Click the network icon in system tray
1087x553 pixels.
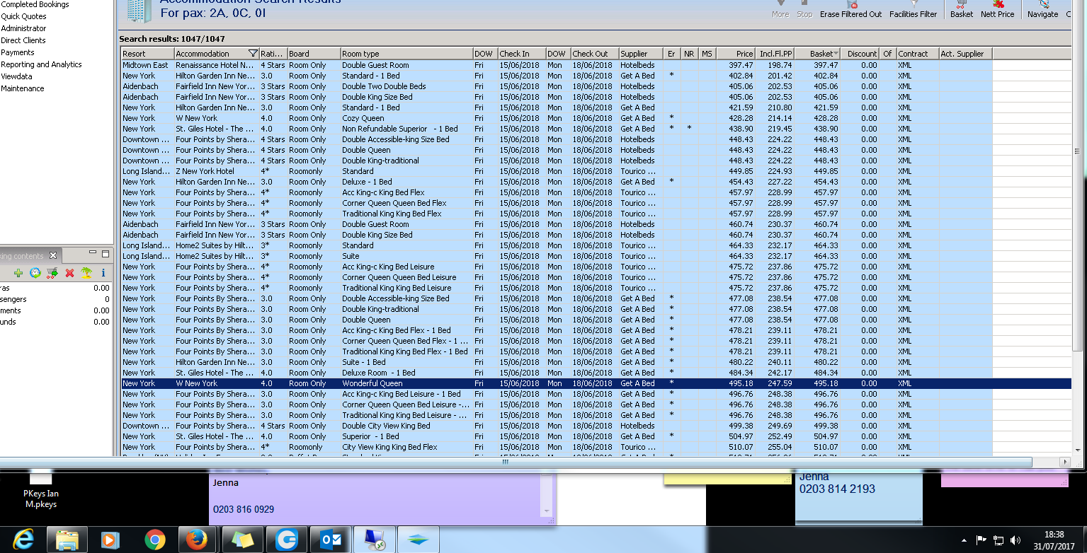[998, 540]
